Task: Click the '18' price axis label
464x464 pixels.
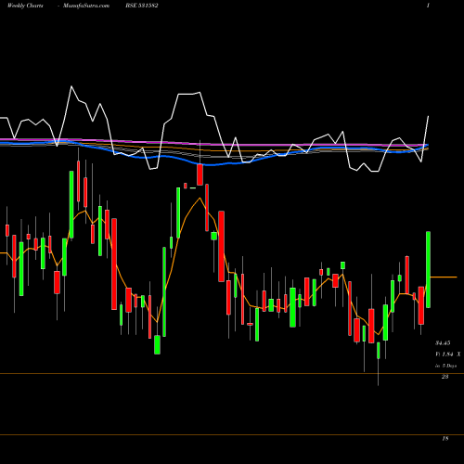Action: click(445, 438)
